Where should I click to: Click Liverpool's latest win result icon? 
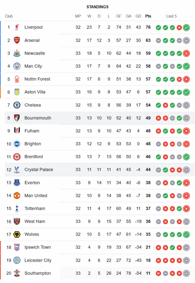coord(186,27)
